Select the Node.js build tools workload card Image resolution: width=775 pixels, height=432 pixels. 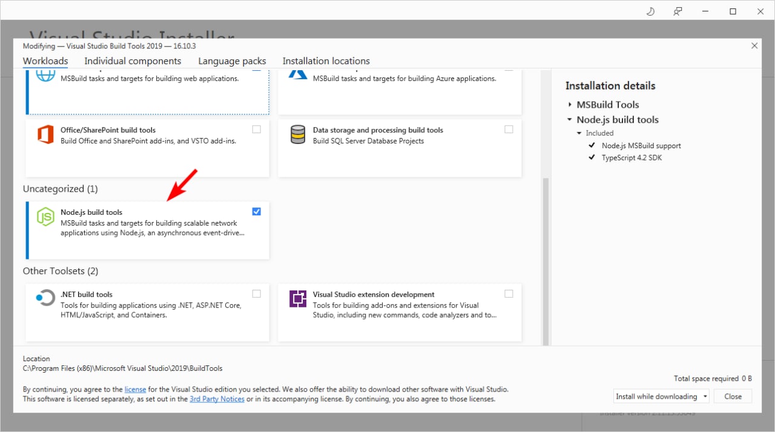[x=148, y=231]
